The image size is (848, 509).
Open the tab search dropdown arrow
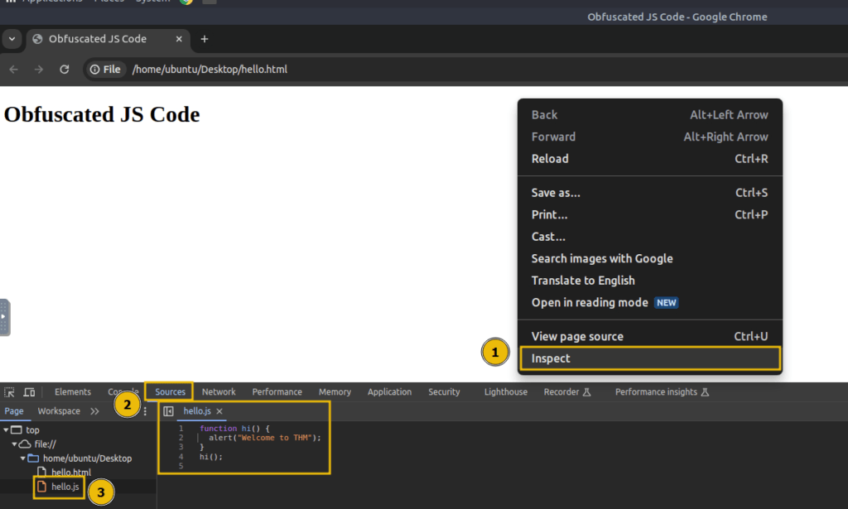pos(12,39)
